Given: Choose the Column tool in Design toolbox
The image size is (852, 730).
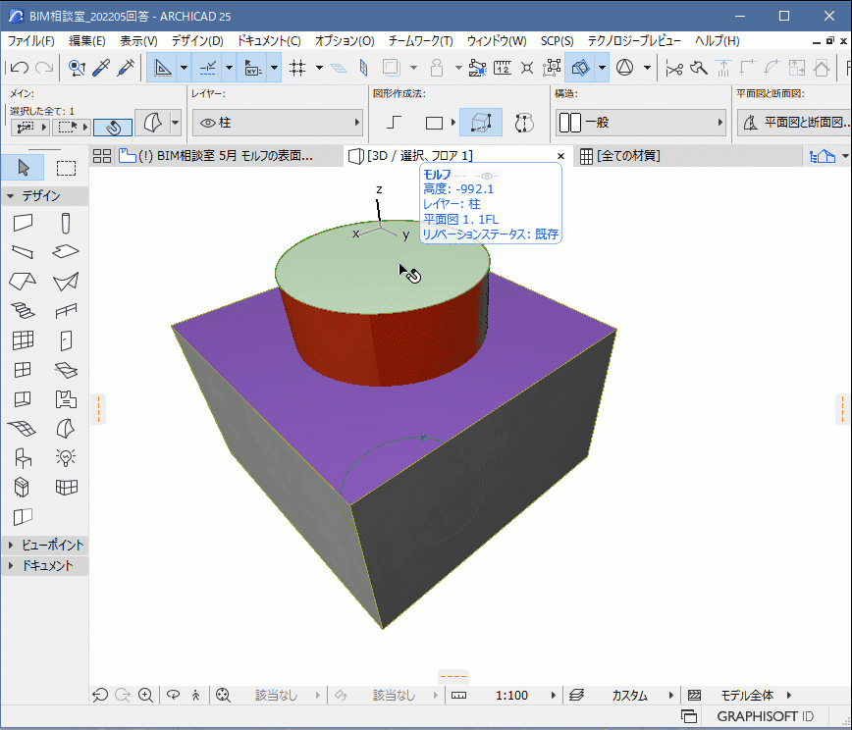Looking at the screenshot, I should click(x=66, y=223).
